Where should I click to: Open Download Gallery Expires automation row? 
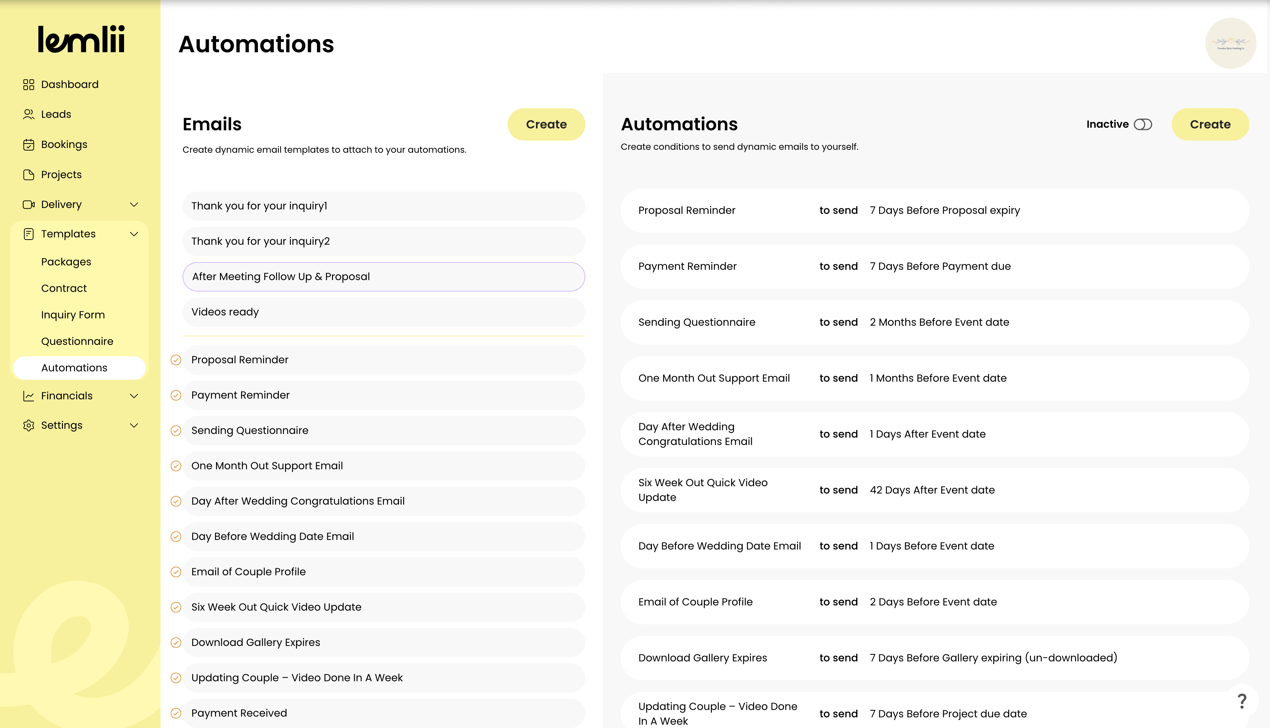point(935,658)
